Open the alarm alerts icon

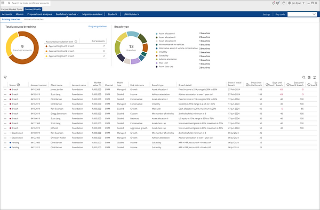278,3
